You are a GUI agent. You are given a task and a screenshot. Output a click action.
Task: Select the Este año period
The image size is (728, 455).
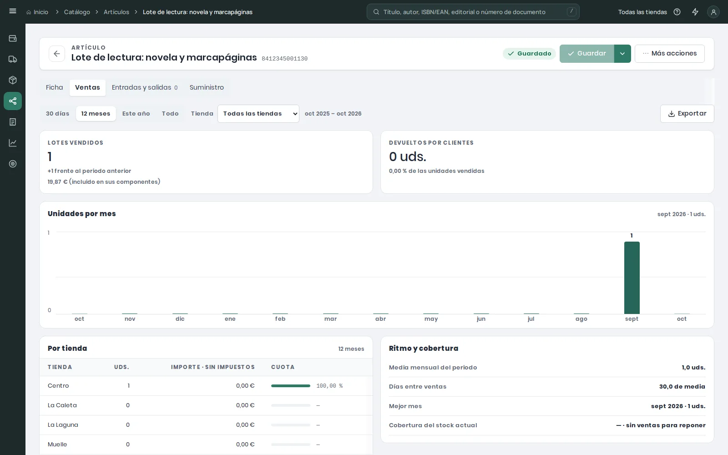(x=136, y=114)
